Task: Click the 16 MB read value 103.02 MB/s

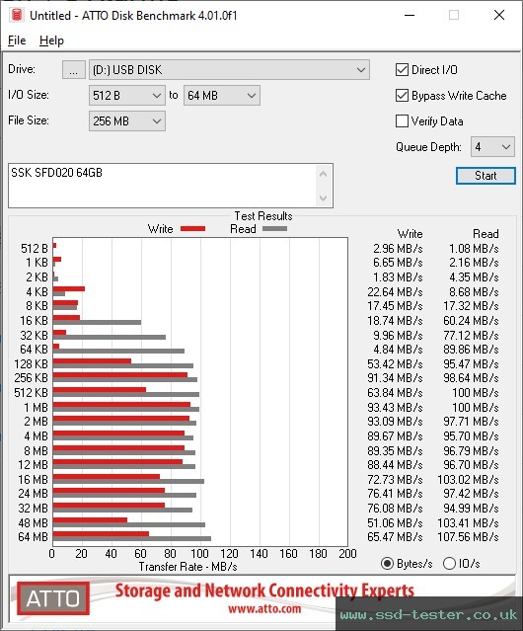Action: (468, 479)
